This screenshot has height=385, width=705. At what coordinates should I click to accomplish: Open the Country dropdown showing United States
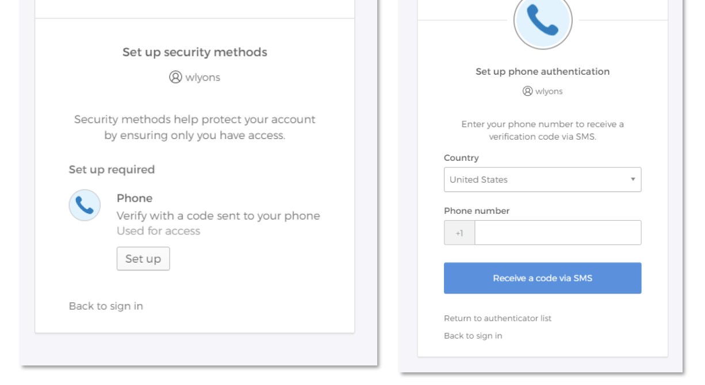pyautogui.click(x=542, y=180)
